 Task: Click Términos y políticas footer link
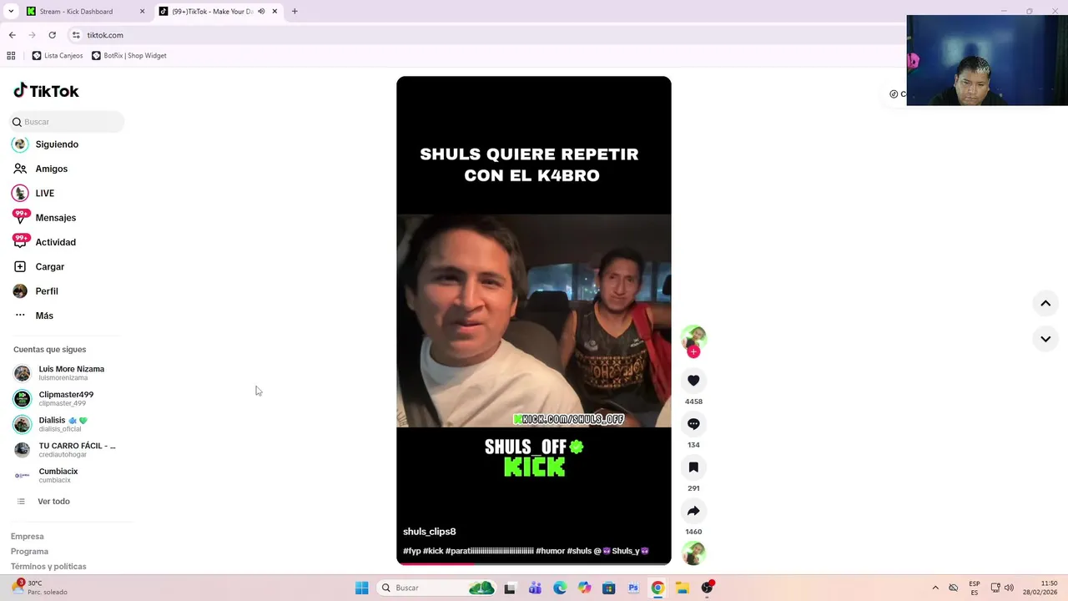pos(48,567)
